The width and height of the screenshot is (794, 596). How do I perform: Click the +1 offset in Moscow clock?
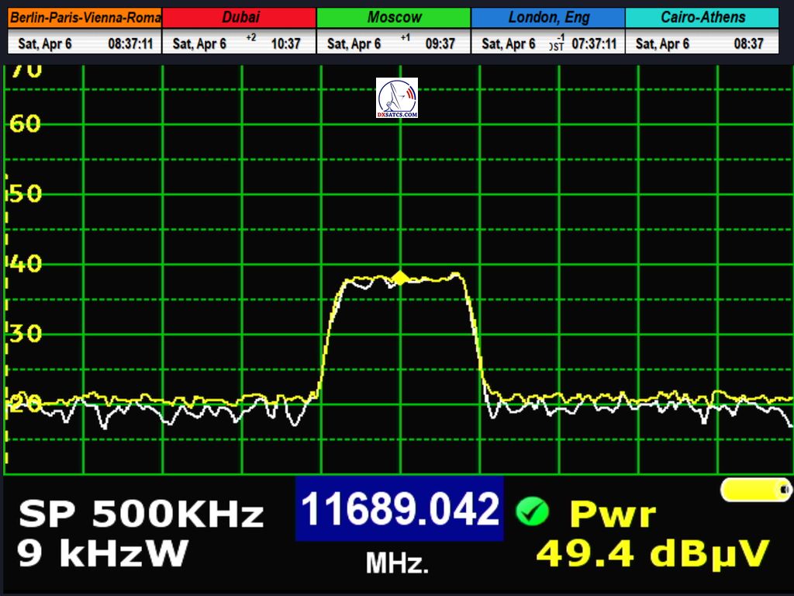point(405,38)
